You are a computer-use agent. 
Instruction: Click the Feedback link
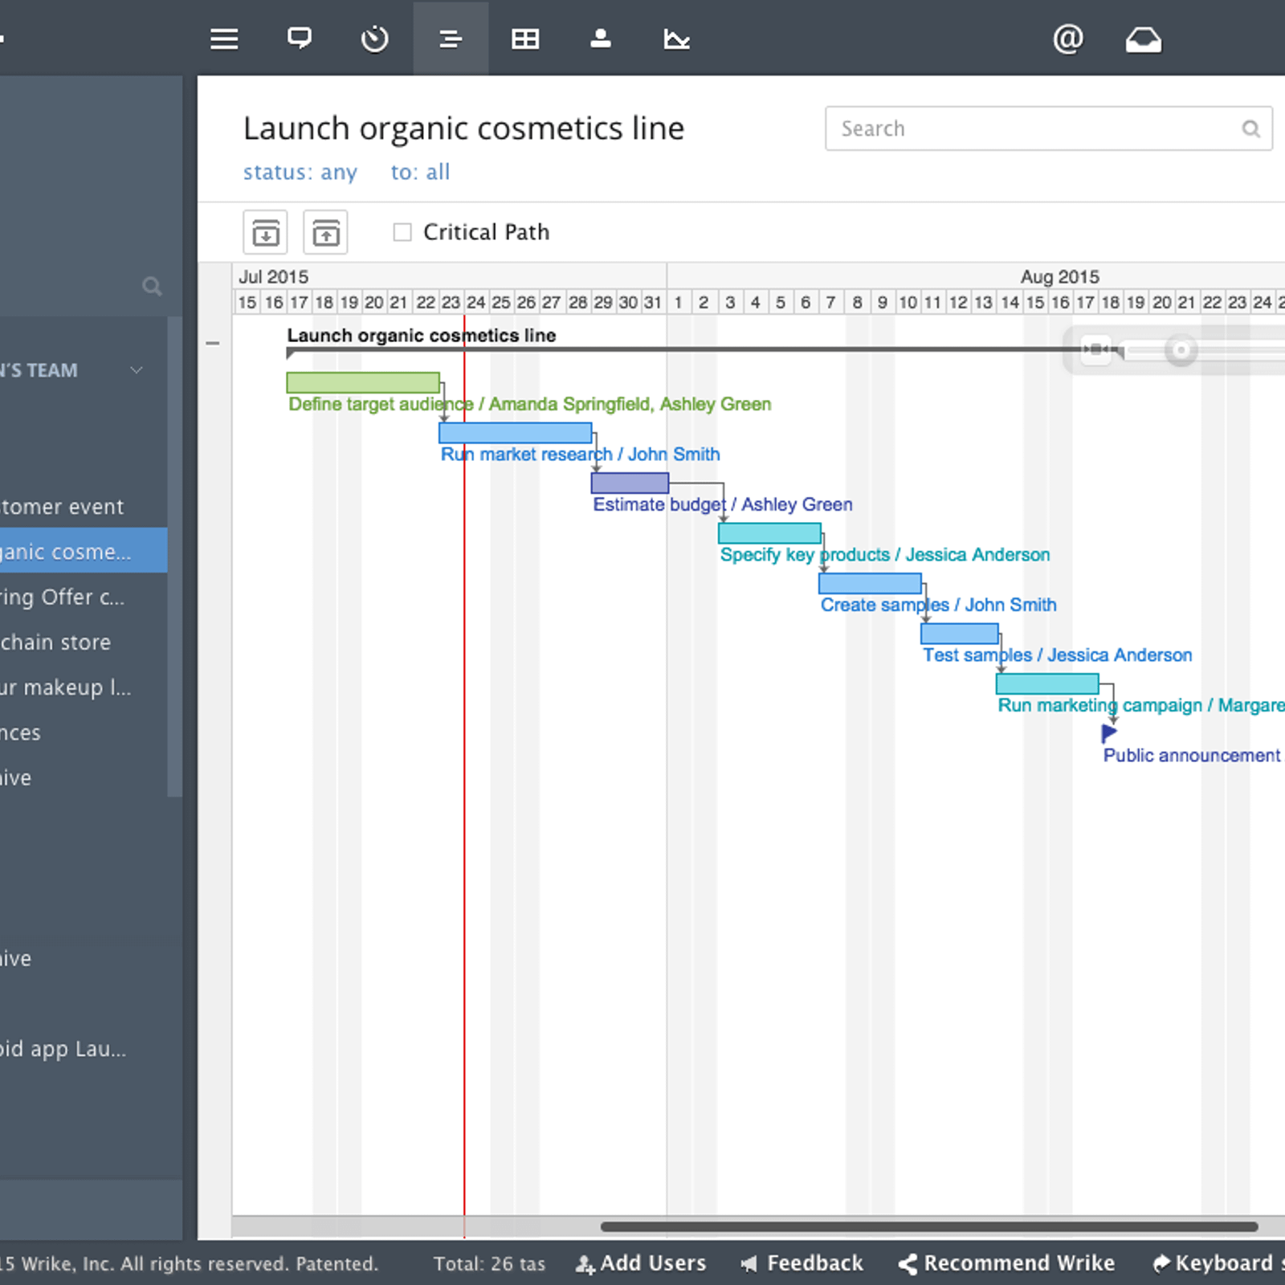click(802, 1263)
